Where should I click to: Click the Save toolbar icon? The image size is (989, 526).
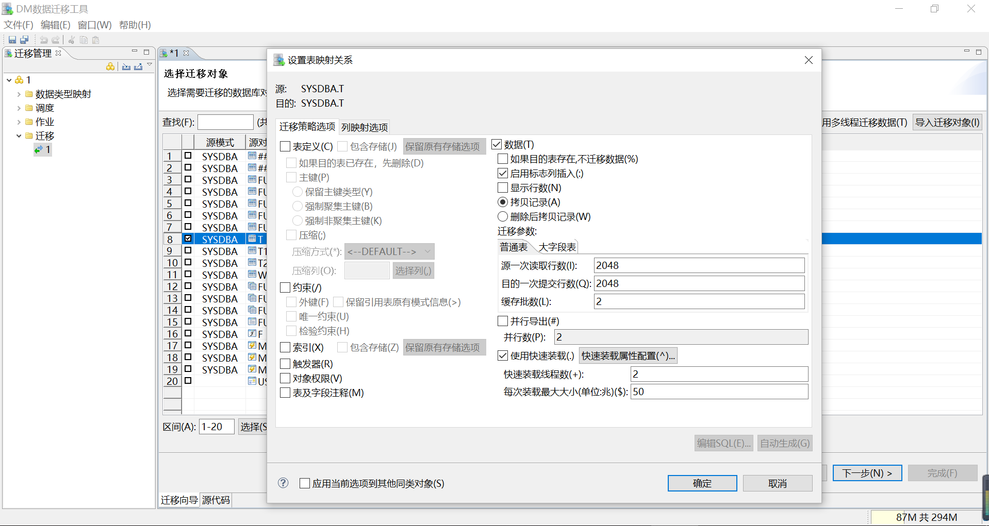click(12, 40)
